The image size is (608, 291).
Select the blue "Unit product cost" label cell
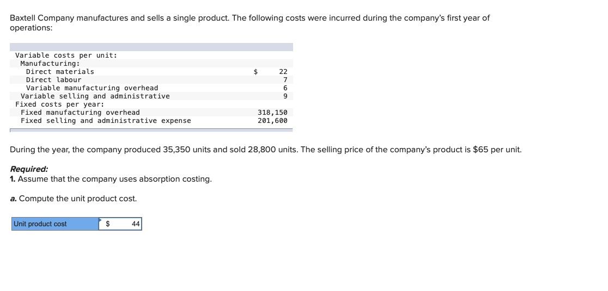(x=54, y=224)
